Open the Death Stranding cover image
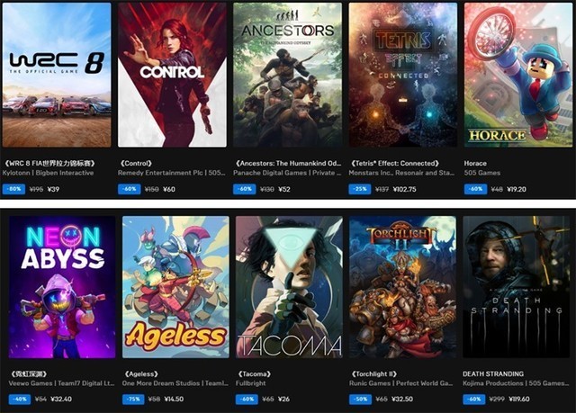Image resolution: width=576 pixels, height=413 pixels. [516, 287]
